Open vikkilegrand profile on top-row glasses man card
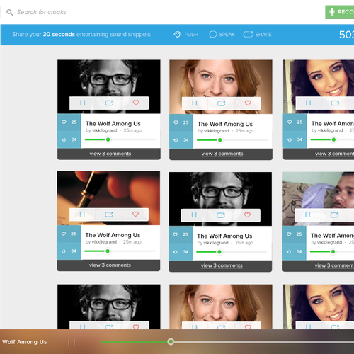Image resolution: width=354 pixels, height=354 pixels. pos(105,130)
